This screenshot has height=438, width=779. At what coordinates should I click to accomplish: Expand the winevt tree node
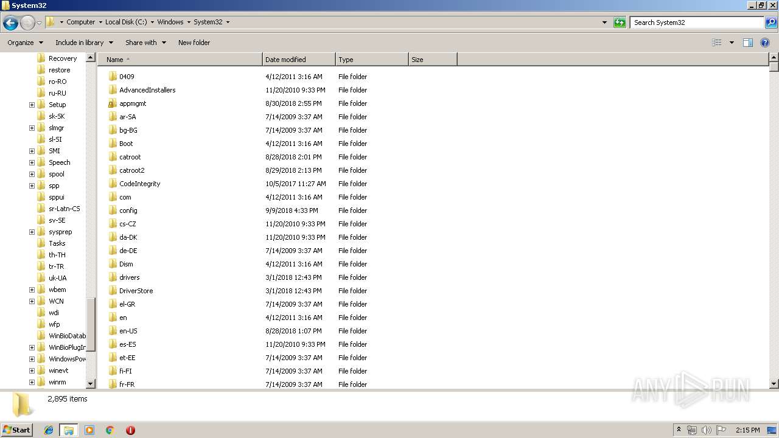click(32, 370)
